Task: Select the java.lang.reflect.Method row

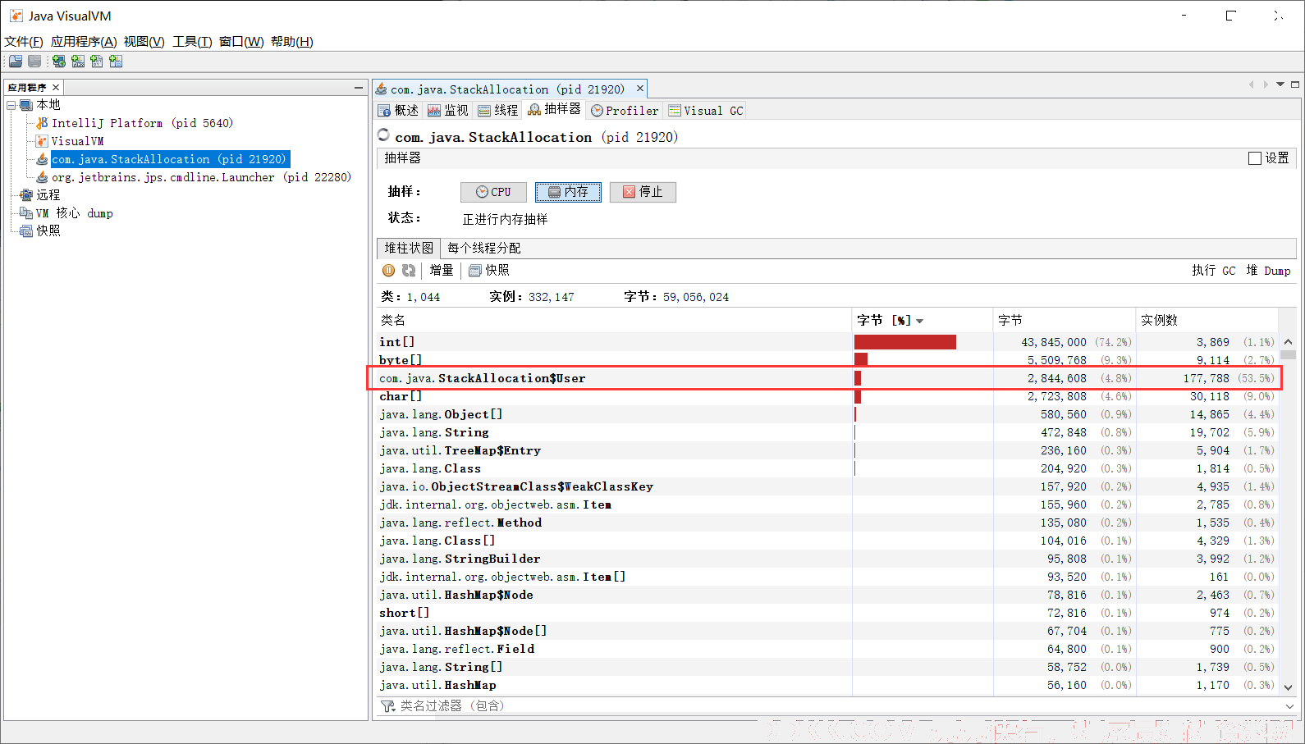Action: [x=827, y=523]
